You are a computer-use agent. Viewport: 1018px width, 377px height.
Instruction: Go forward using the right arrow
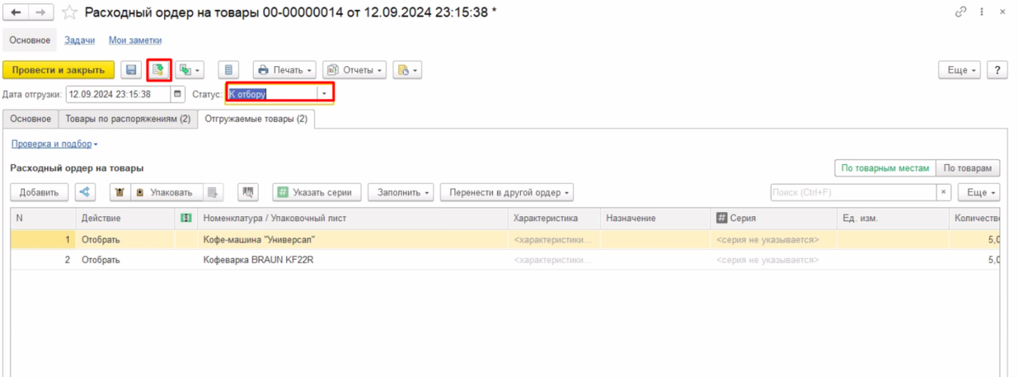click(41, 13)
